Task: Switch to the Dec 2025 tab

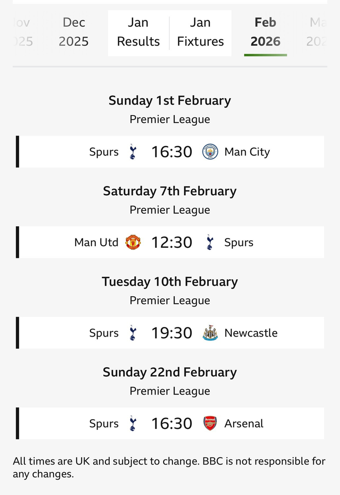Action: tap(74, 32)
